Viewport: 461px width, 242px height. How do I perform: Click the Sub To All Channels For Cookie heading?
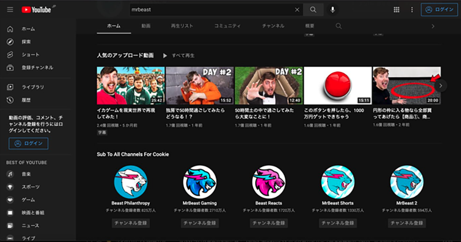[133, 154]
